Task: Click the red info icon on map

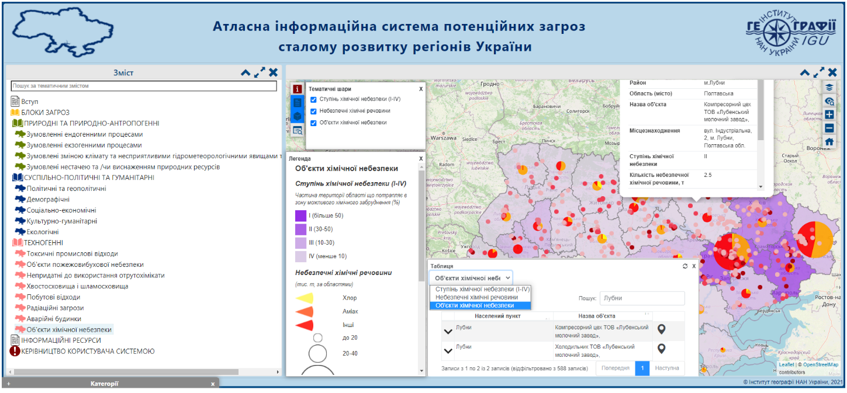Action: (298, 89)
